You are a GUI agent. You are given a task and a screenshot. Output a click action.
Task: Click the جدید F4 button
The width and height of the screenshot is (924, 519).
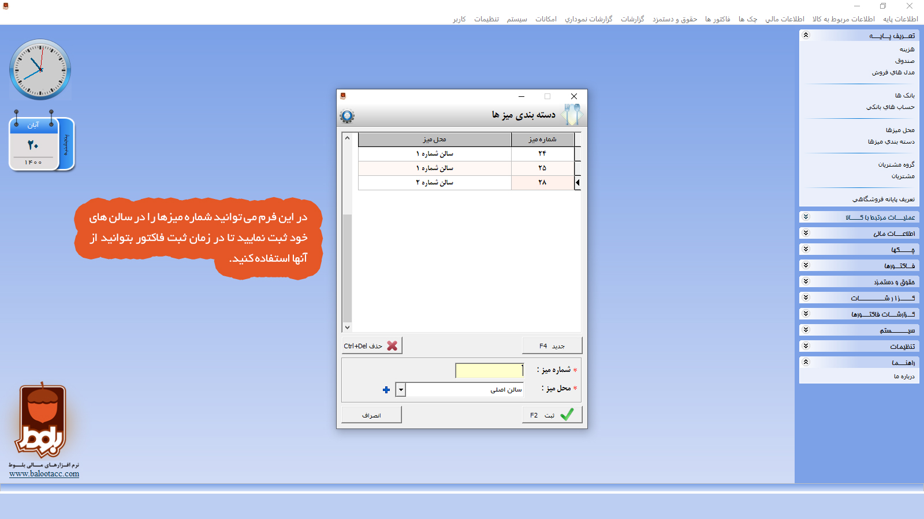[x=552, y=346]
